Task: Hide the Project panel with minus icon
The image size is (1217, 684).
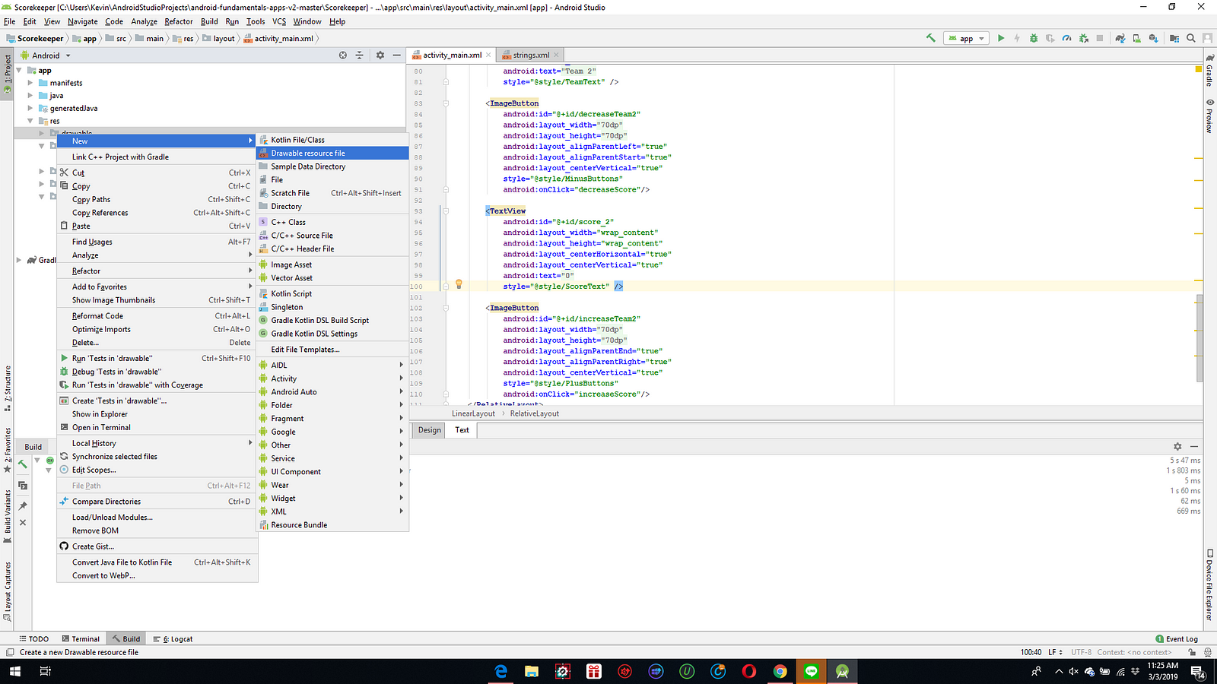Action: (396, 55)
